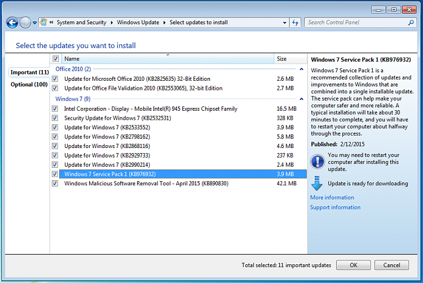The image size is (423, 283).
Task: Toggle the select-all checkbox in header
Action: coord(56,58)
